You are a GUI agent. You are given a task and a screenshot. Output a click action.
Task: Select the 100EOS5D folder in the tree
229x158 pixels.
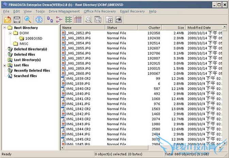[x=34, y=38]
